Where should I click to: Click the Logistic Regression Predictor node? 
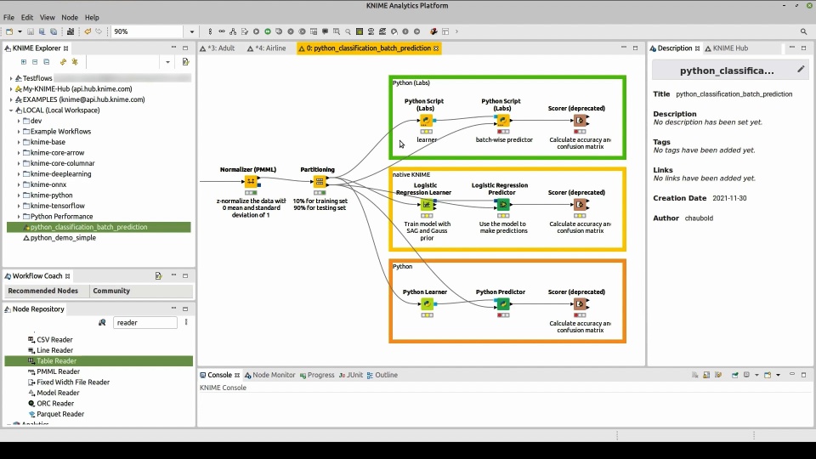coord(502,205)
